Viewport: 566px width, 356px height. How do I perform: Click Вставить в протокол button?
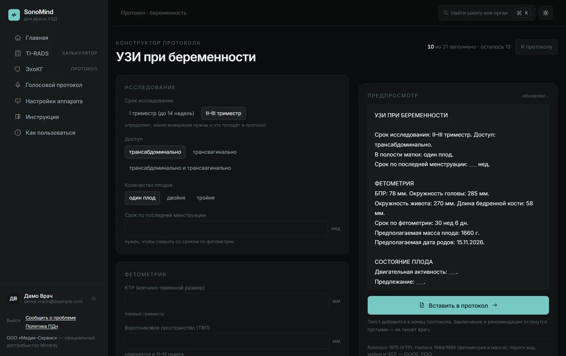pyautogui.click(x=458, y=305)
